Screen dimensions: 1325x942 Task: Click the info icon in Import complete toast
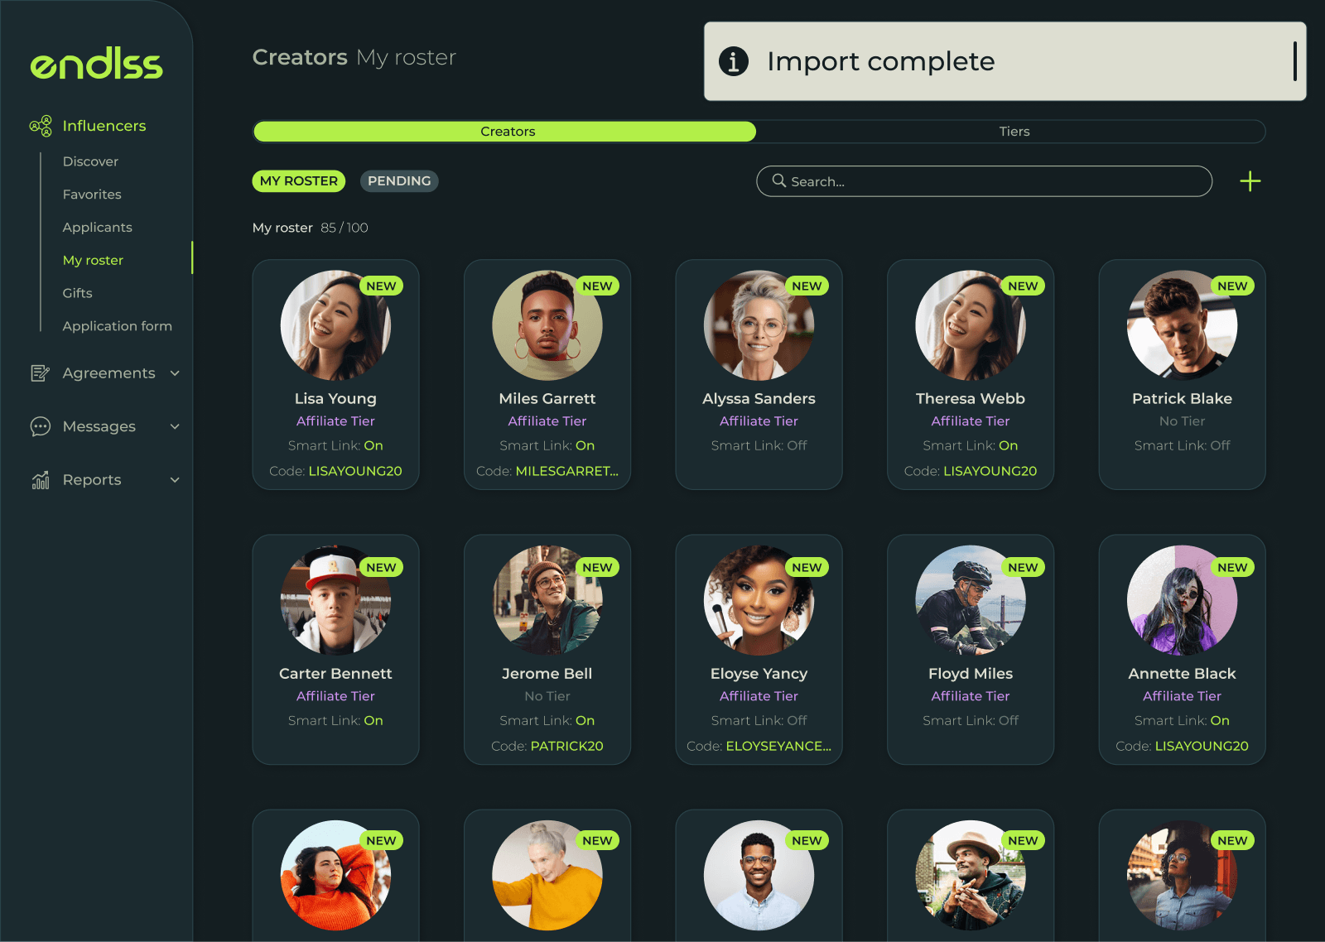click(733, 61)
